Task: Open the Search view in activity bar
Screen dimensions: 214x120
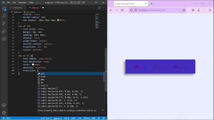Action: pyautogui.click(x=4, y=16)
